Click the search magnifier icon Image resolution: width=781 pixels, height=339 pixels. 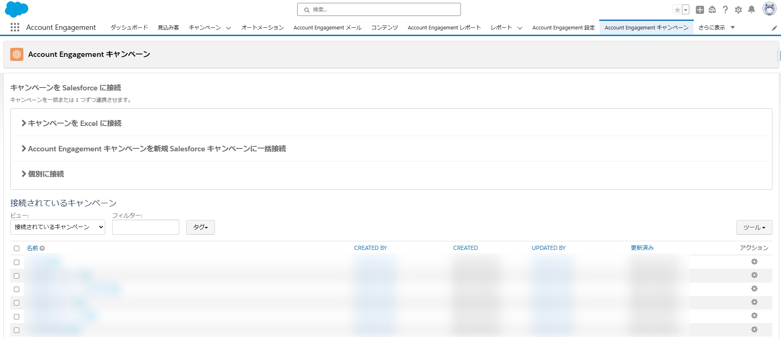(x=307, y=10)
